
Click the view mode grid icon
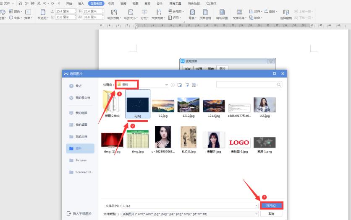point(194,85)
